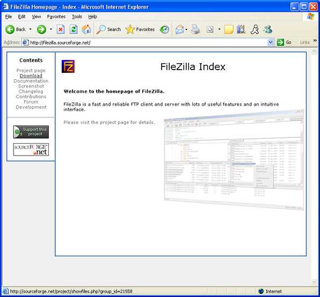Screen dimensions: 320x297
Task: Stop page loading with red X icon
Action: pyautogui.click(x=61, y=29)
